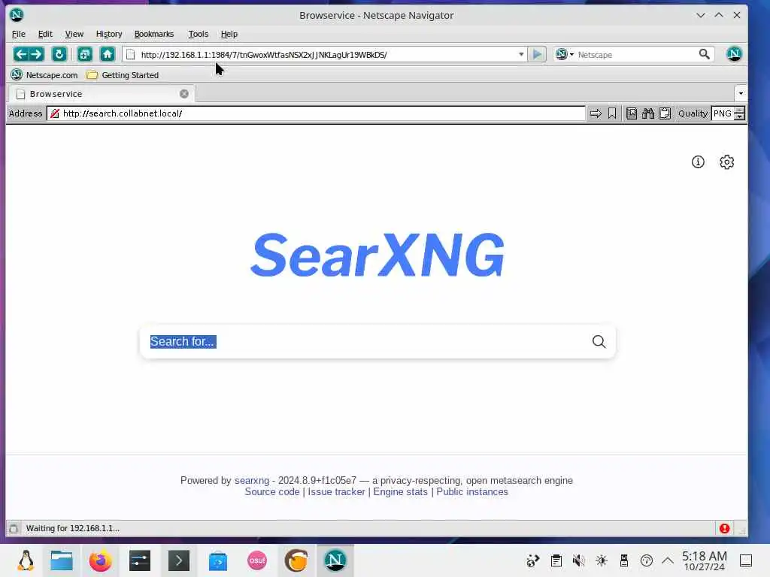Screen dimensions: 770x577
Task: Increase quality with the up stepper
Action: [740, 110]
